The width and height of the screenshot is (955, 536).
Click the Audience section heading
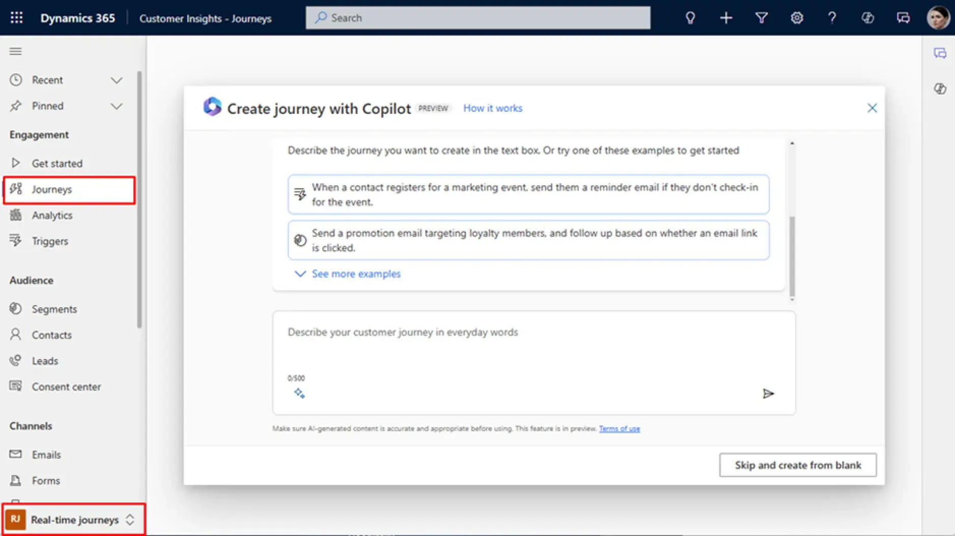pyautogui.click(x=31, y=280)
